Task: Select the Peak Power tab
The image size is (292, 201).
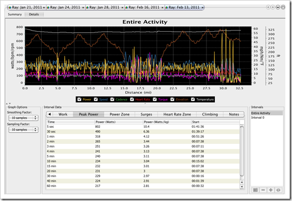Action: coord(89,114)
